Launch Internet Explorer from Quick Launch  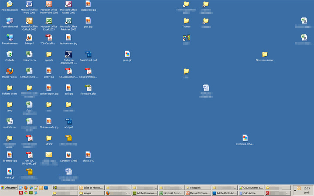point(31,188)
